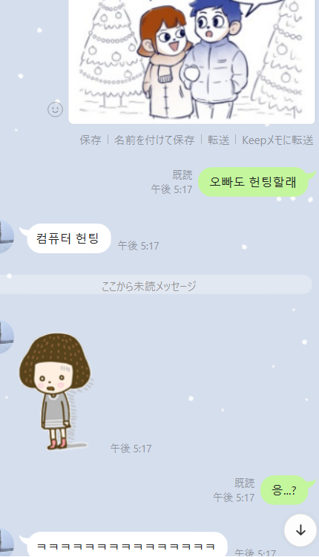The height and width of the screenshot is (557, 319).
Task: Click the 既読 label beside 오빠도 헌팅할래
Action: [182, 175]
